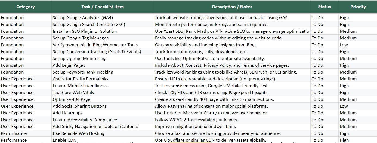Click the Category column header
Screen dimensions: 377x143
point(26,7)
